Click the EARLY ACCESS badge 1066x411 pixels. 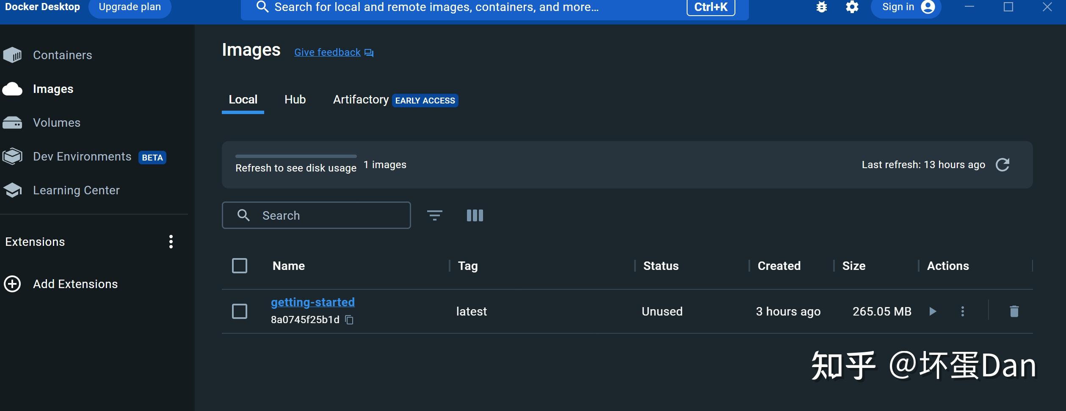425,101
